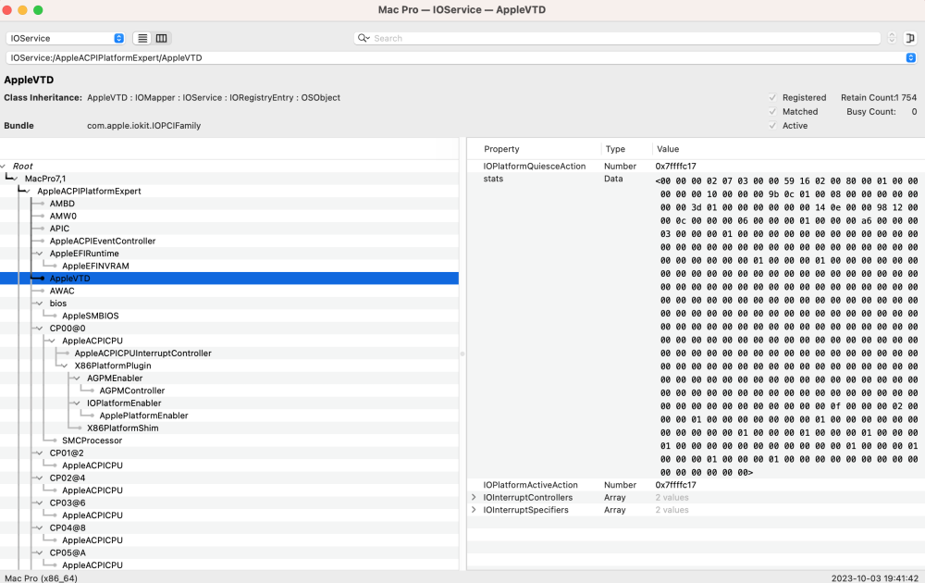Select AppleACPICPU under CP02@4
Image resolution: width=925 pixels, height=583 pixels.
pos(92,490)
